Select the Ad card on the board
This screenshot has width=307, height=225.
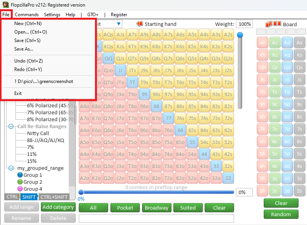coord(287,42)
